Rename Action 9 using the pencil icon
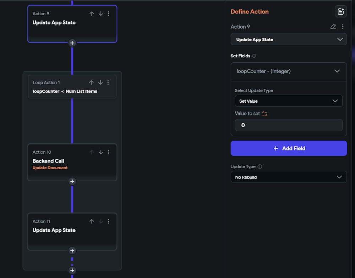 [333, 26]
